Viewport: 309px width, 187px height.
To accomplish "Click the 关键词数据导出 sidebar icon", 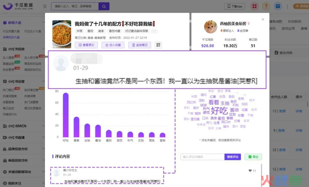I will point(5,172).
